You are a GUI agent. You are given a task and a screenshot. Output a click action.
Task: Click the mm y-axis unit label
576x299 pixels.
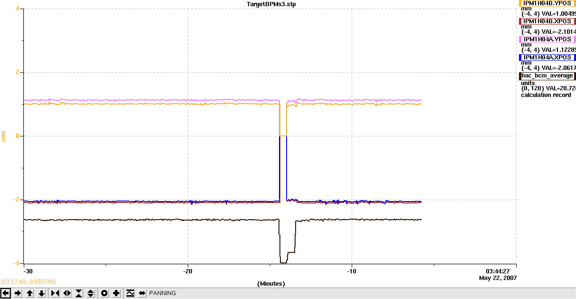pyautogui.click(x=4, y=136)
